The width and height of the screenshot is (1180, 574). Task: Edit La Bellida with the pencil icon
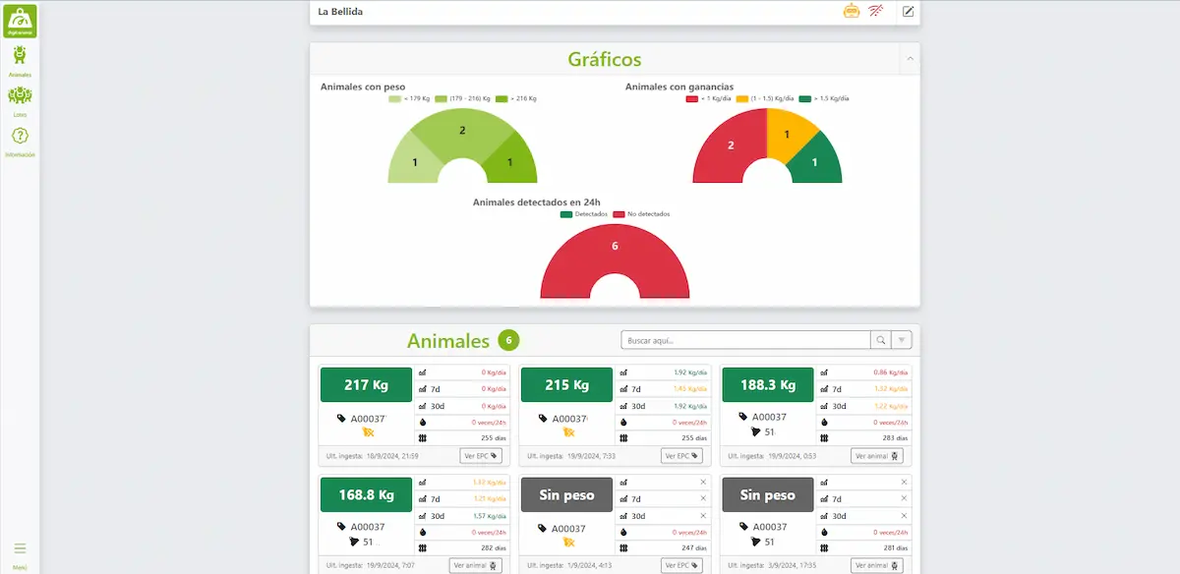point(909,12)
